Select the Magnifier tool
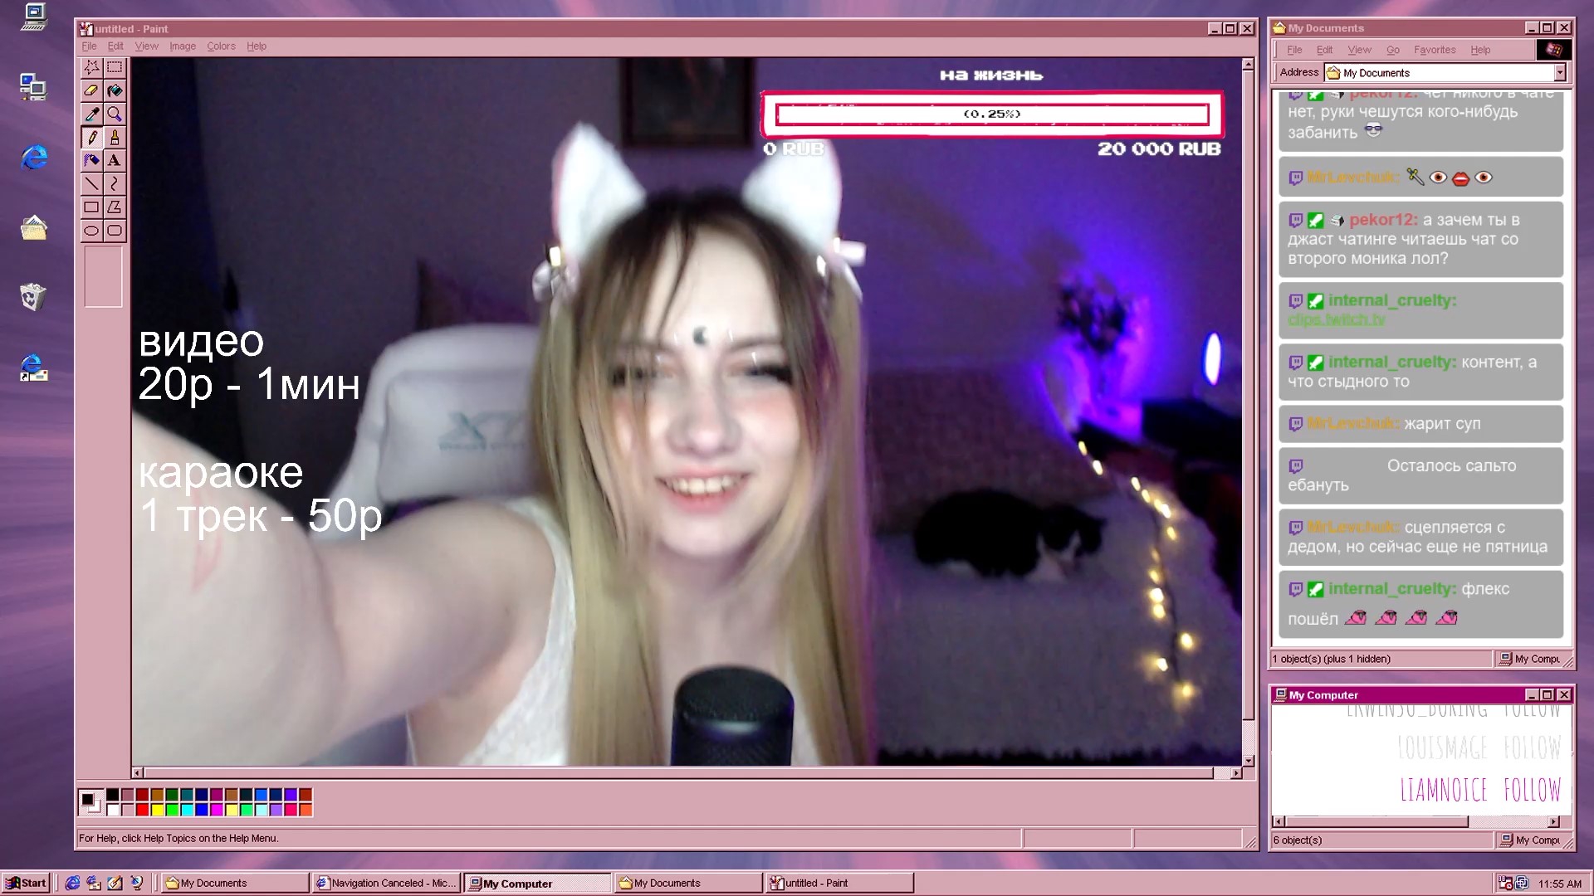The height and width of the screenshot is (896, 1594). tap(115, 114)
